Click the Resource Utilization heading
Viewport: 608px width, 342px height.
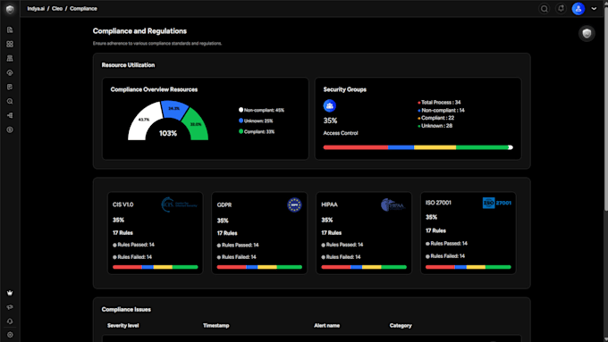tap(128, 64)
